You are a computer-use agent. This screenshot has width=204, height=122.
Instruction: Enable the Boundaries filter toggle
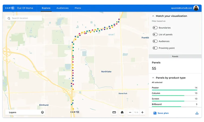click(x=155, y=28)
